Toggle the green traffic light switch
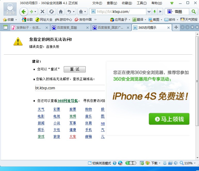 (131, 163)
